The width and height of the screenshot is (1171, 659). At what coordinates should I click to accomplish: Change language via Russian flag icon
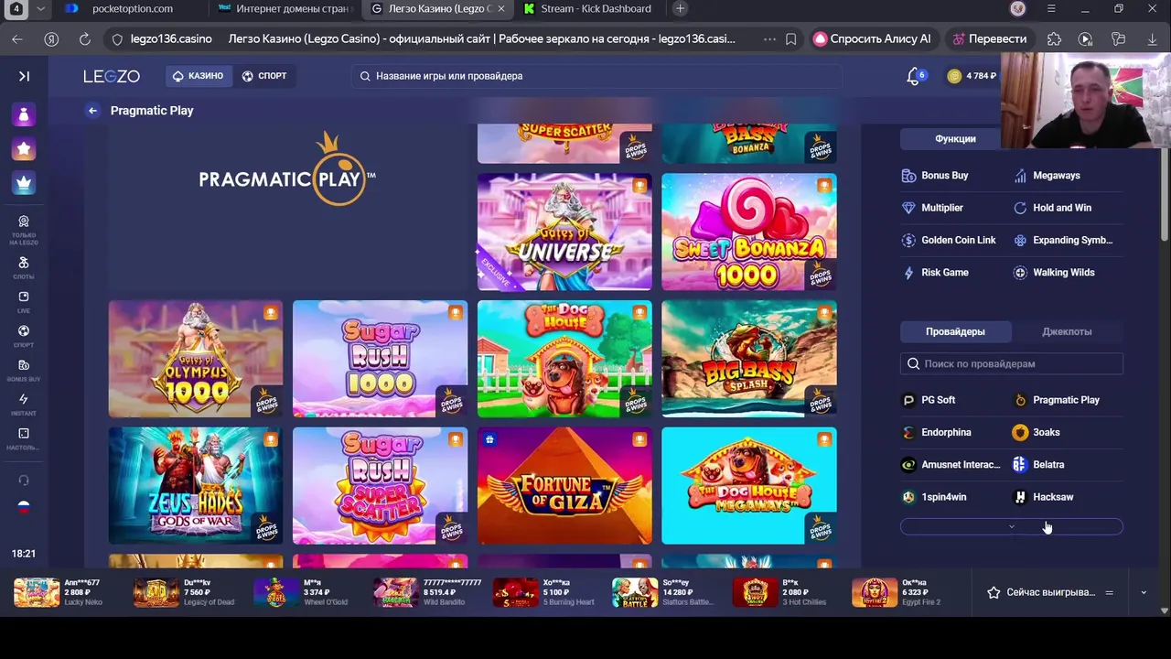24,506
